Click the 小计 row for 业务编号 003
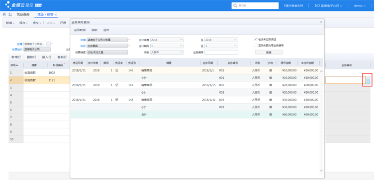 [195, 107]
